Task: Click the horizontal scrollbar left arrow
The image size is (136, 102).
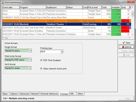Action: click(x=4, y=38)
